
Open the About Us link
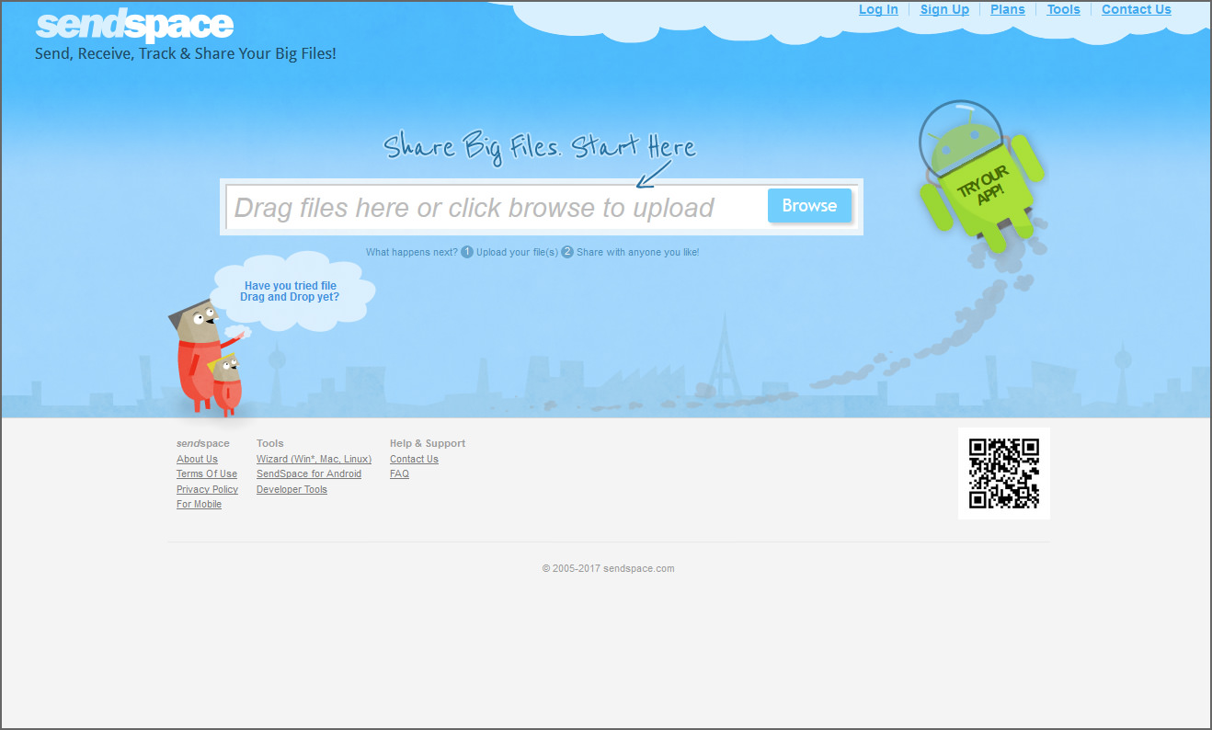(196, 459)
